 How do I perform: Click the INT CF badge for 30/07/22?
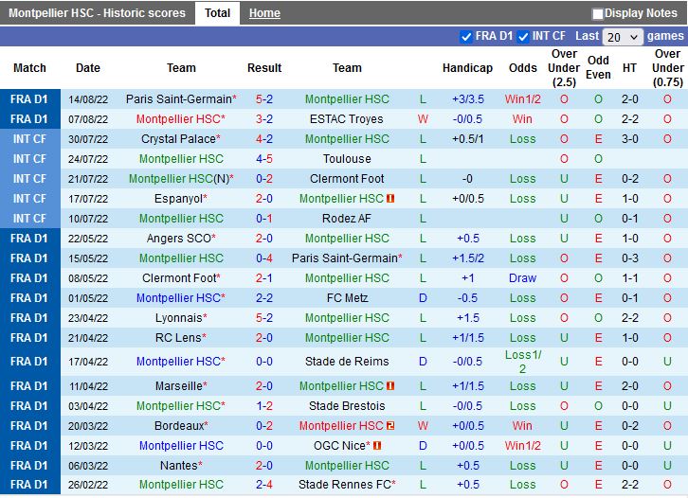29,139
